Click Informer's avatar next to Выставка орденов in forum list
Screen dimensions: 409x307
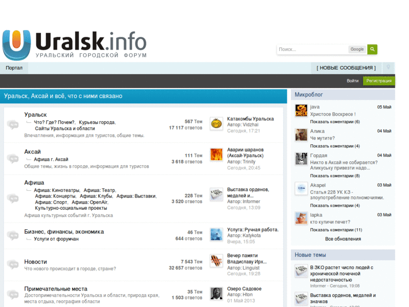(x=216, y=194)
